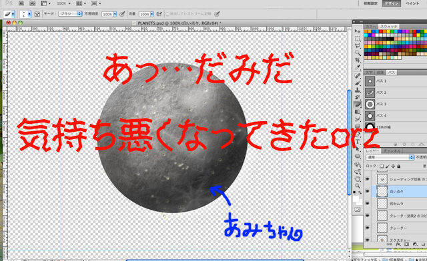Swap foreground and background colors
Image resolution: width=427 pixels, height=261 pixels.
[360, 192]
